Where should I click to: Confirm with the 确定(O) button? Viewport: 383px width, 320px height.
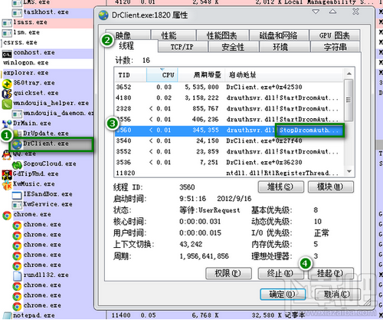(x=283, y=295)
